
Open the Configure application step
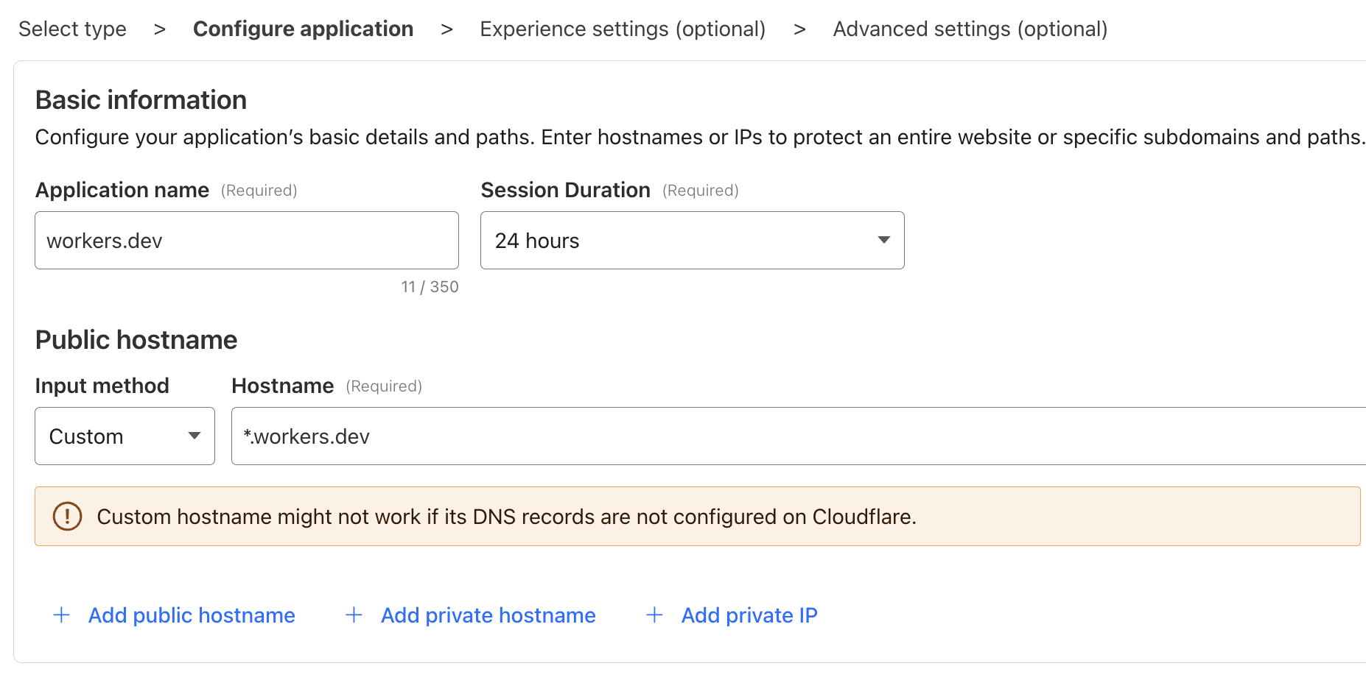(x=303, y=29)
